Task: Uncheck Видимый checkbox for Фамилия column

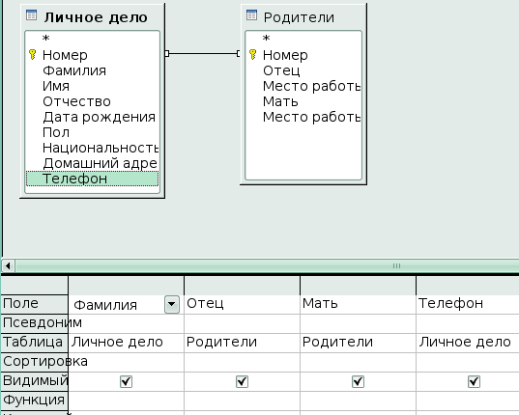Action: [126, 381]
